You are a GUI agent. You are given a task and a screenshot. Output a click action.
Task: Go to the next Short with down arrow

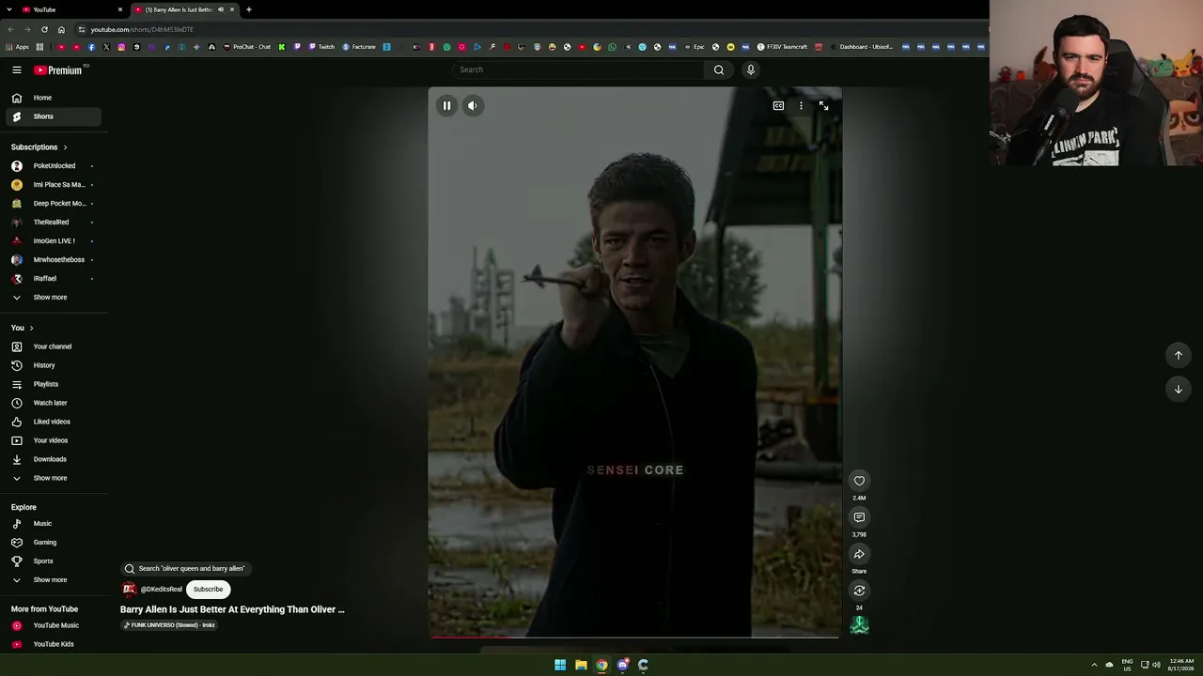pos(1179,389)
